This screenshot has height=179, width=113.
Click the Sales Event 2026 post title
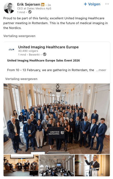point(43,60)
